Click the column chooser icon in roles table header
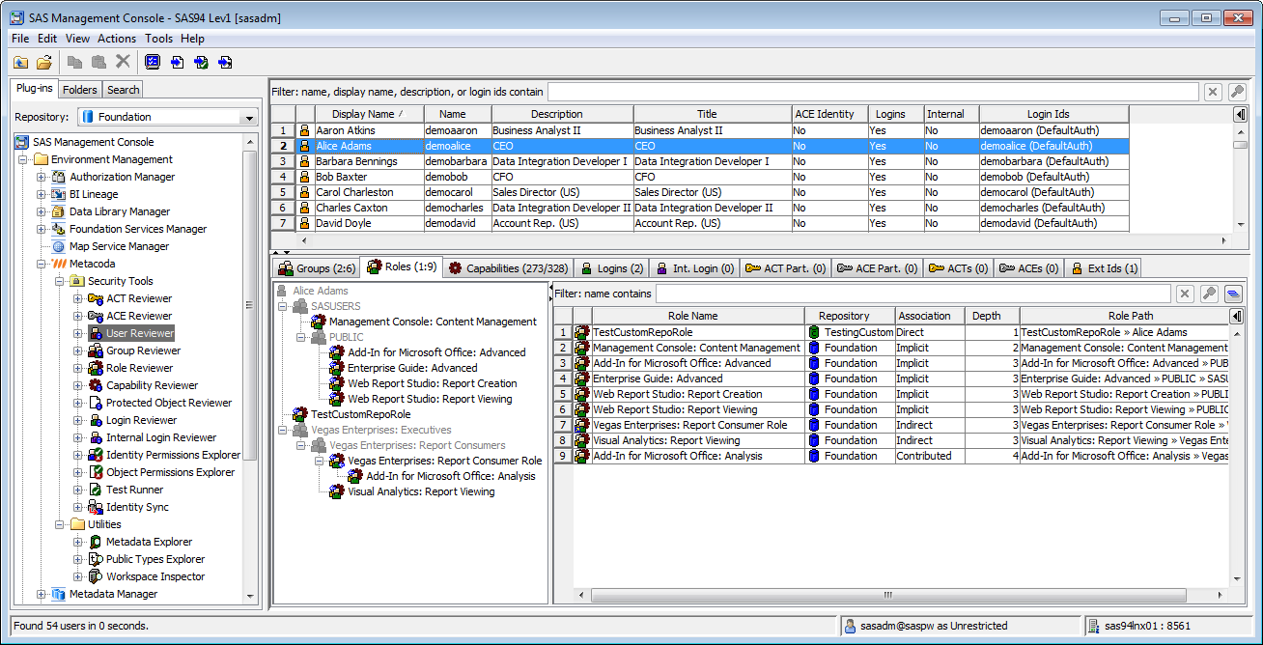This screenshot has width=1263, height=645. pos(1237,316)
